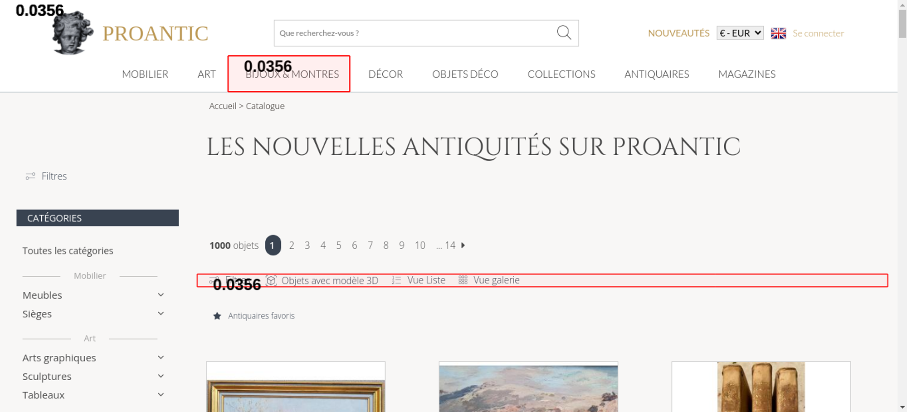Open the ART menu
The image size is (907, 412).
click(x=206, y=74)
